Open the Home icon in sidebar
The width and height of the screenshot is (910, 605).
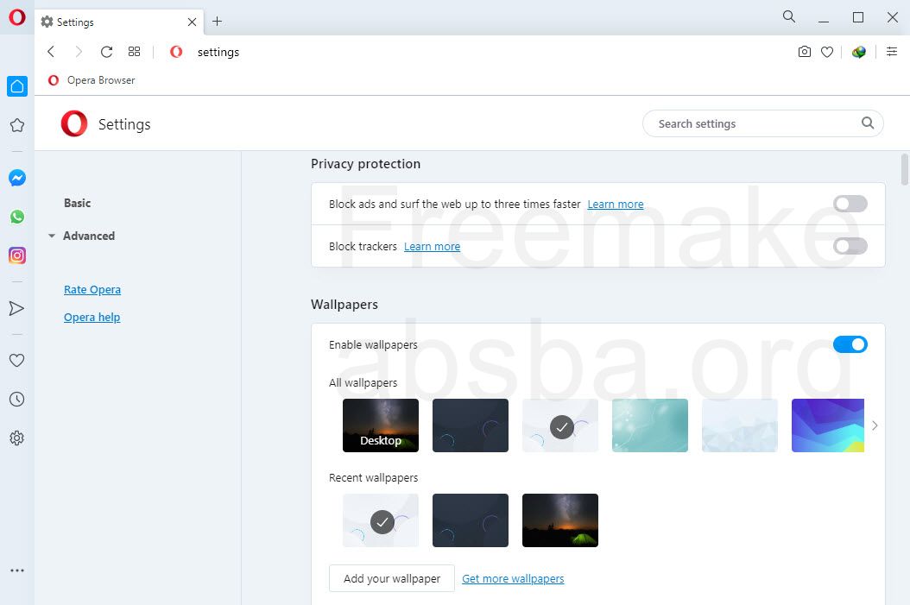[x=16, y=86]
